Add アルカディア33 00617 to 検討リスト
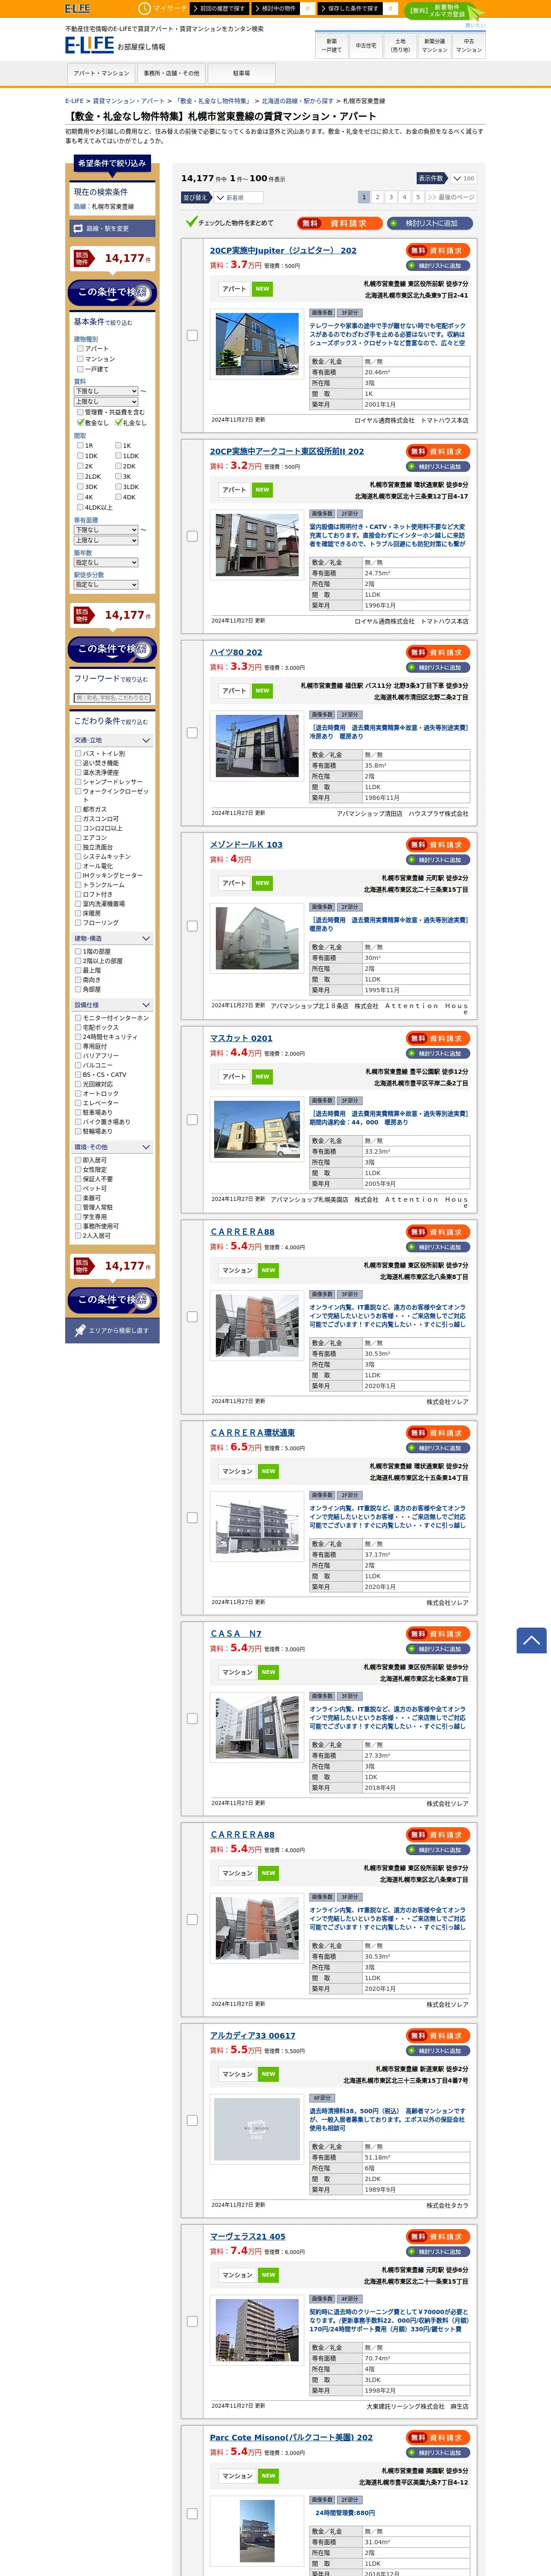551x2576 pixels. [x=439, y=2051]
